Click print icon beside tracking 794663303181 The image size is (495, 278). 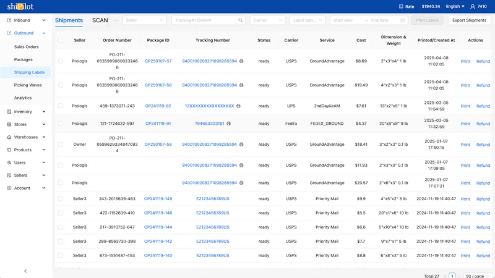(228, 124)
